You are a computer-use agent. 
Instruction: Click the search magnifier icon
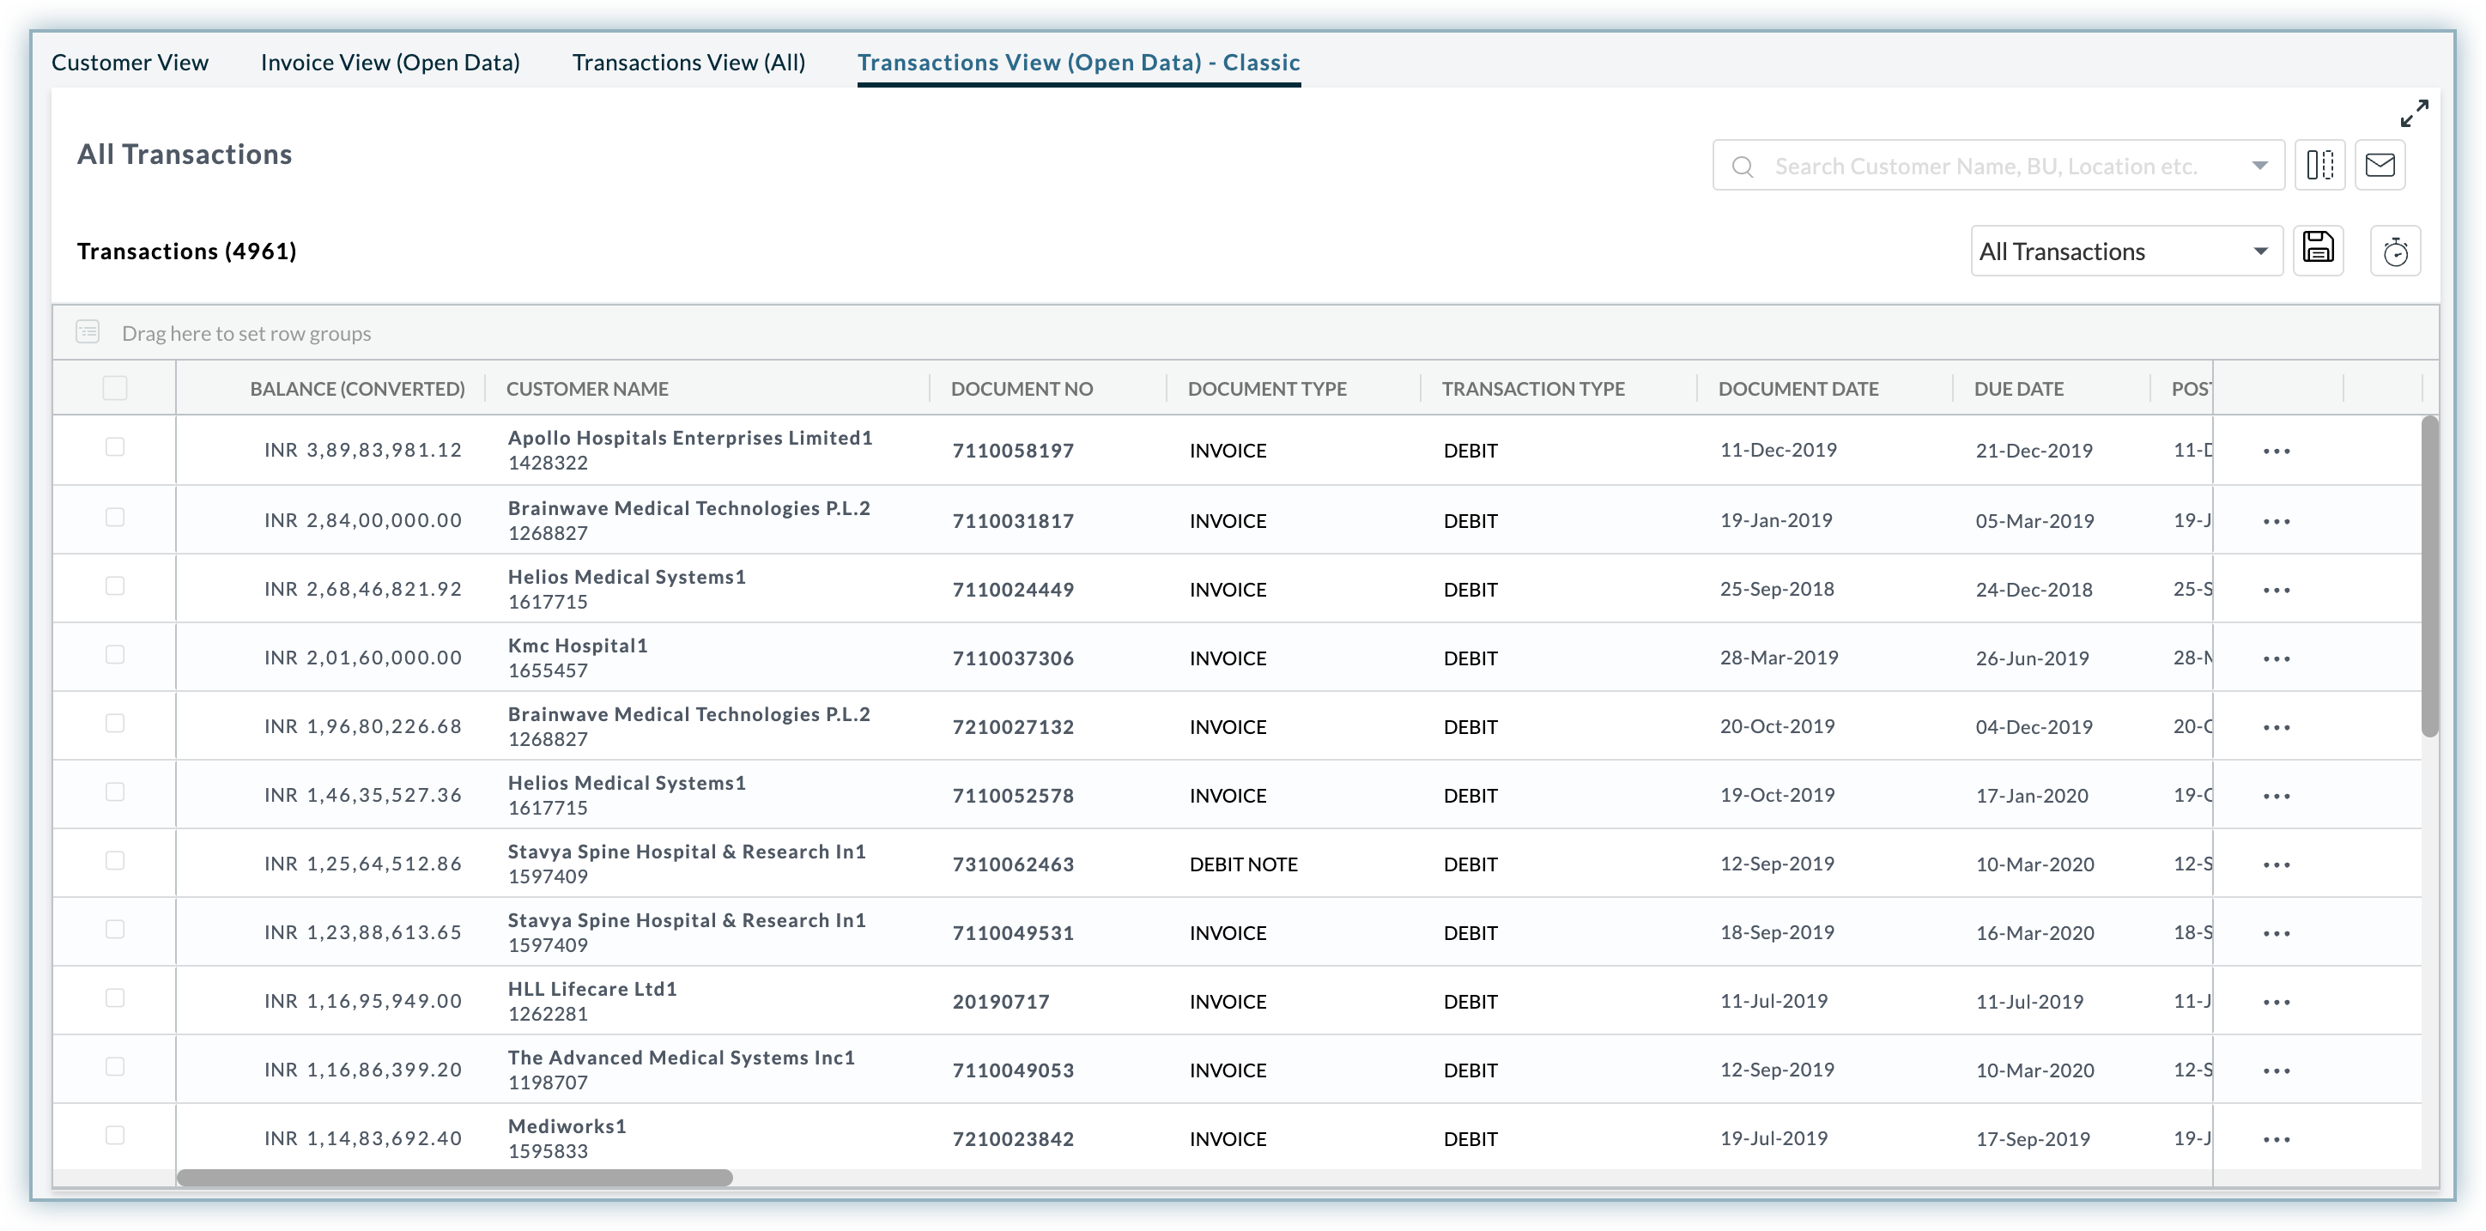click(x=1742, y=167)
